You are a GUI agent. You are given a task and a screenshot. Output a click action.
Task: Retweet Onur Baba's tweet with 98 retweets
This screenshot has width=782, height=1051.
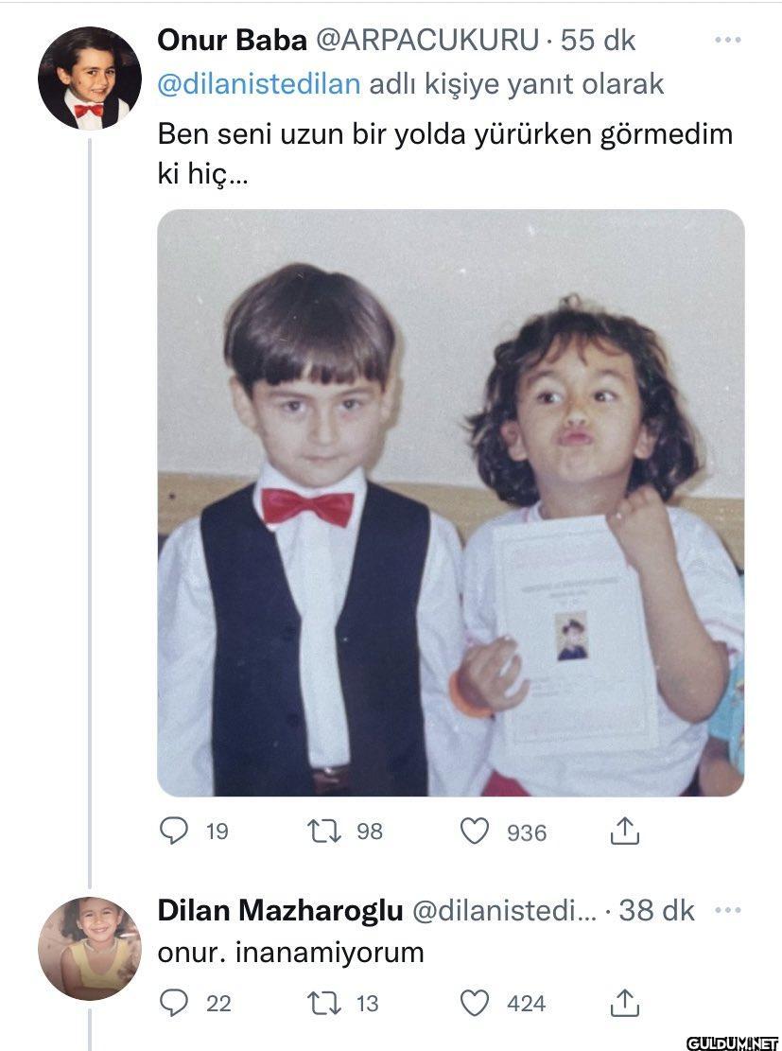click(x=319, y=832)
